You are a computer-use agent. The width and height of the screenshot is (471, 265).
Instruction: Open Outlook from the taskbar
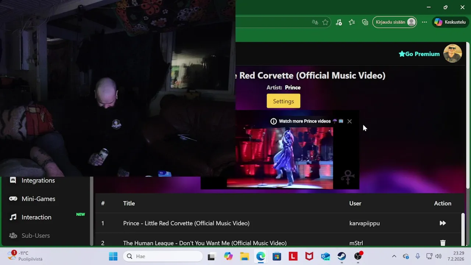tap(325, 256)
